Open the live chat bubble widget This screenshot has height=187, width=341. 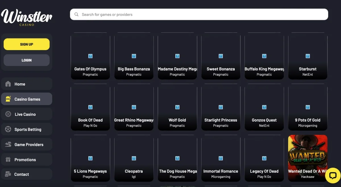[x=332, y=175]
